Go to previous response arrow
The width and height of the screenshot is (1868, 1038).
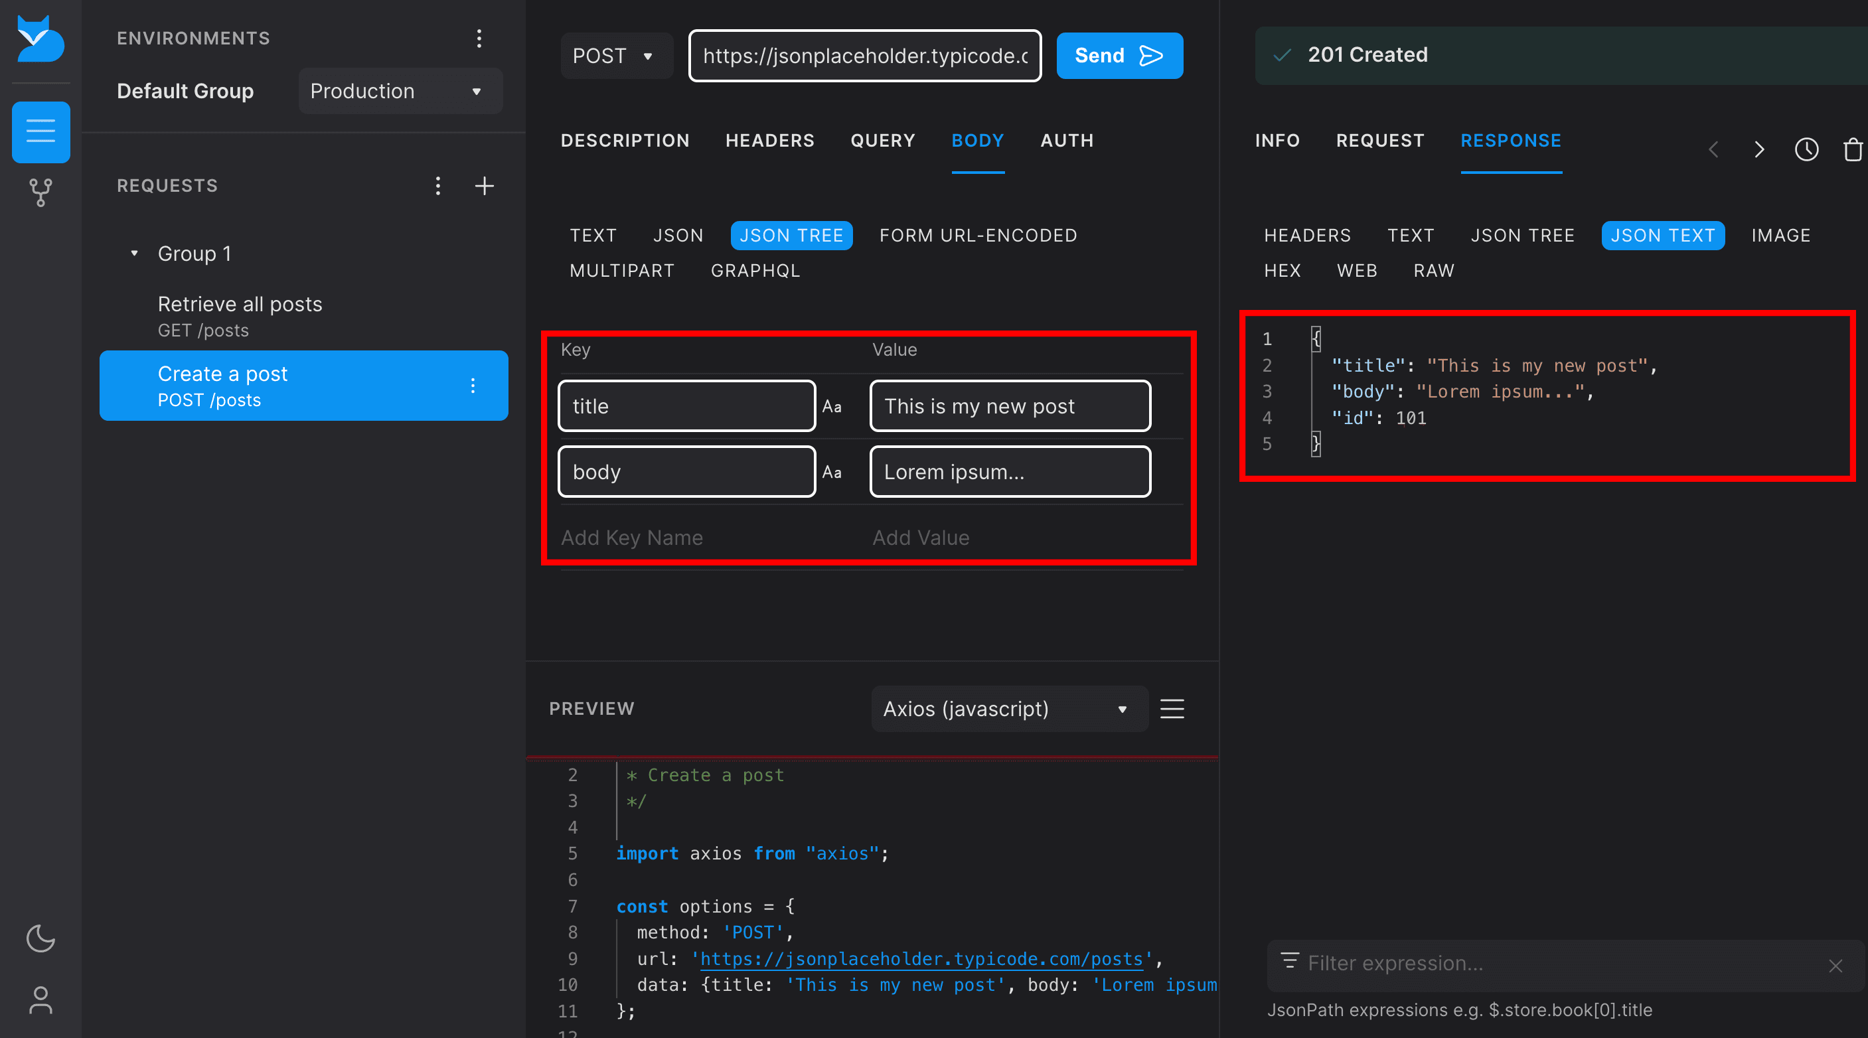[x=1713, y=150]
